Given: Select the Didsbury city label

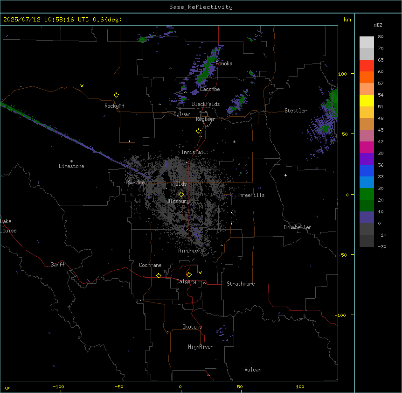Looking at the screenshot, I should point(179,201).
